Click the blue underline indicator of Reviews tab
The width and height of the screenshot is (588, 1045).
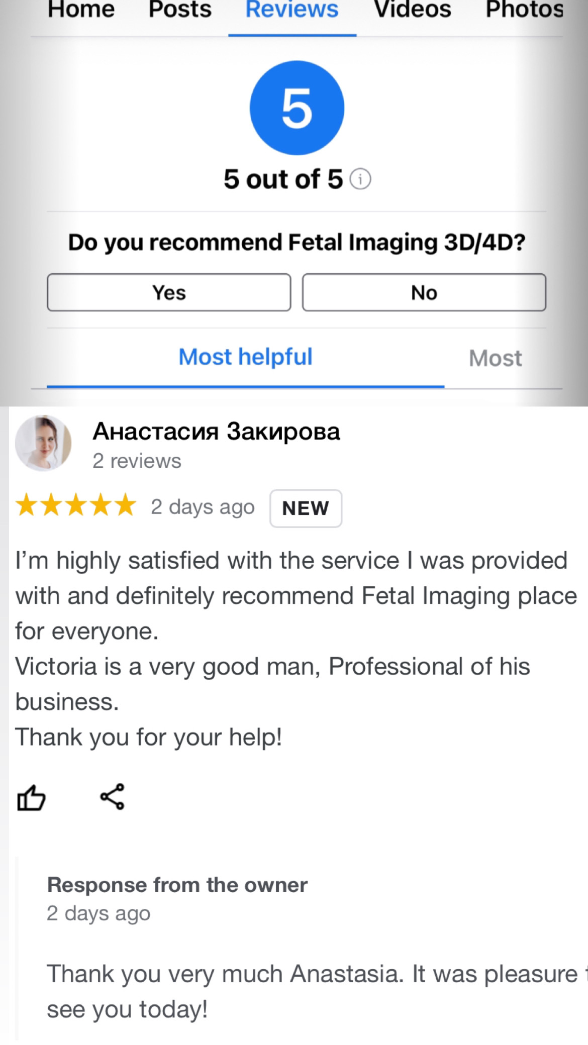click(292, 34)
